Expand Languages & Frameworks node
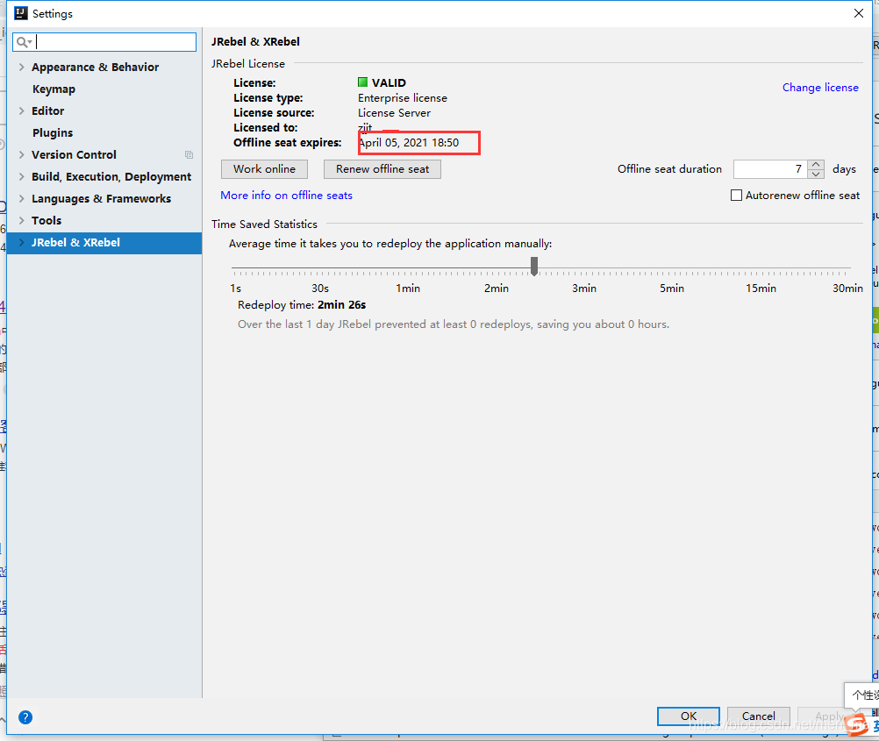 click(21, 198)
